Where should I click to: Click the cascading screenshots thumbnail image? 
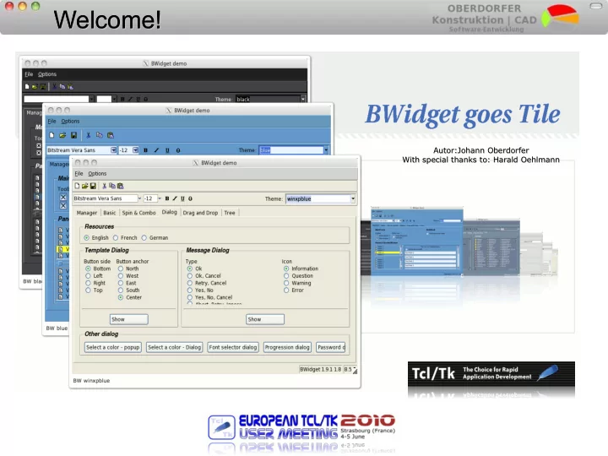click(459, 242)
